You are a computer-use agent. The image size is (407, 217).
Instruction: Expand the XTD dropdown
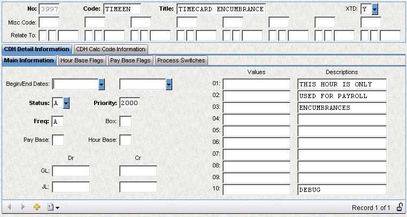(x=374, y=9)
